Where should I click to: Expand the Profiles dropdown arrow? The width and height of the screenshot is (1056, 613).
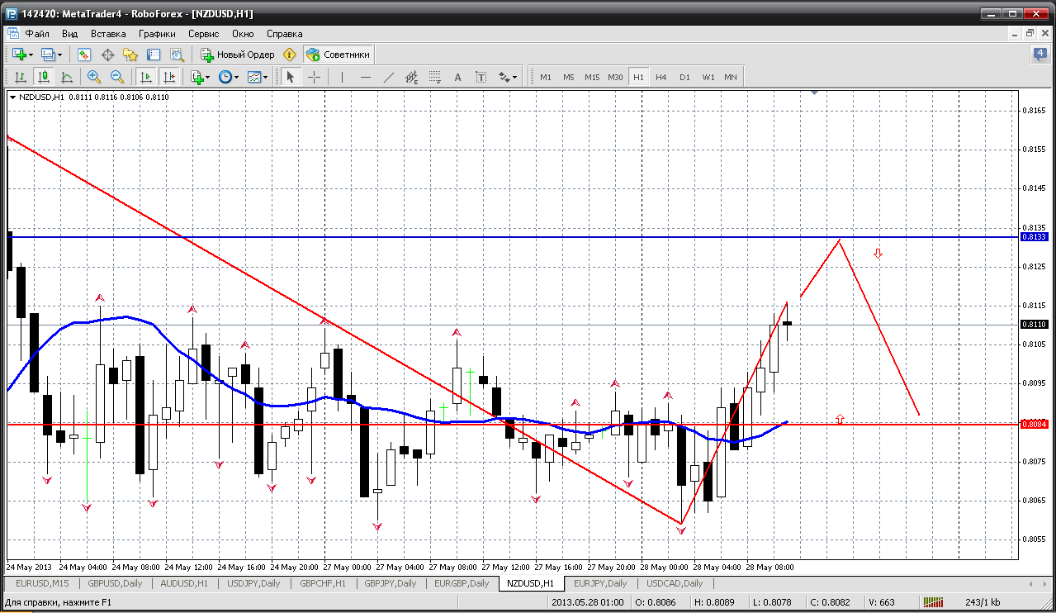[59, 55]
